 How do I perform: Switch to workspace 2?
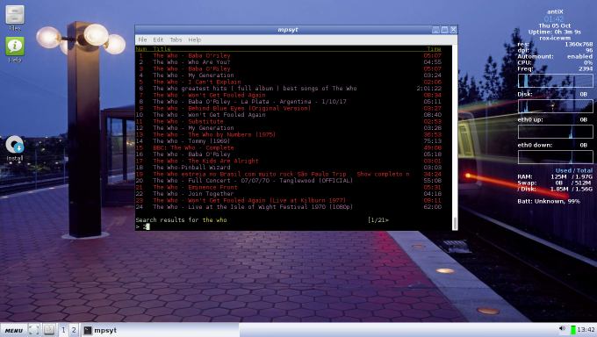pyautogui.click(x=74, y=330)
